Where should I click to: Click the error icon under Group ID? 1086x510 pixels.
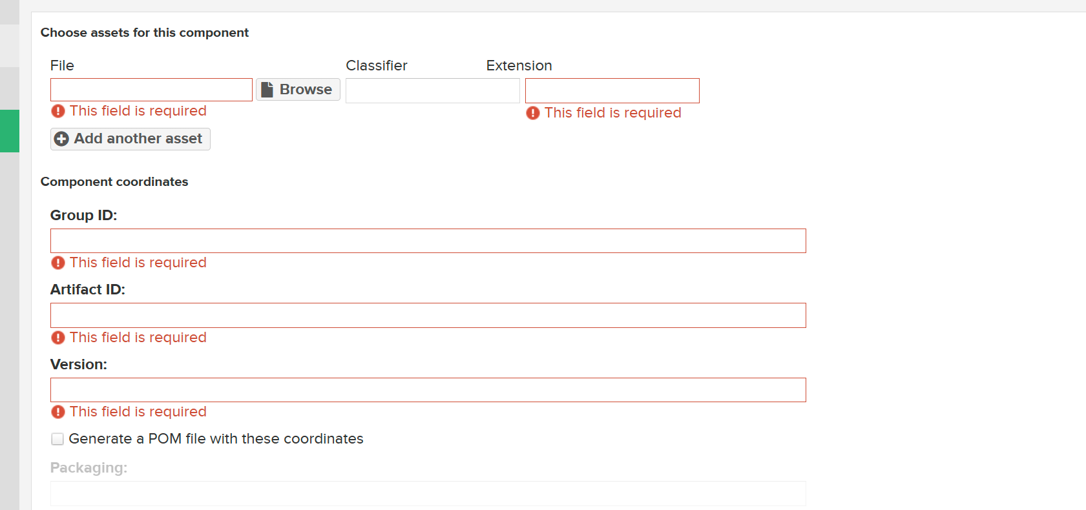(58, 263)
